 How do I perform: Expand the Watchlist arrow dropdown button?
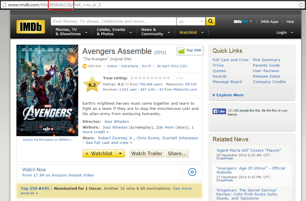coord(120,154)
